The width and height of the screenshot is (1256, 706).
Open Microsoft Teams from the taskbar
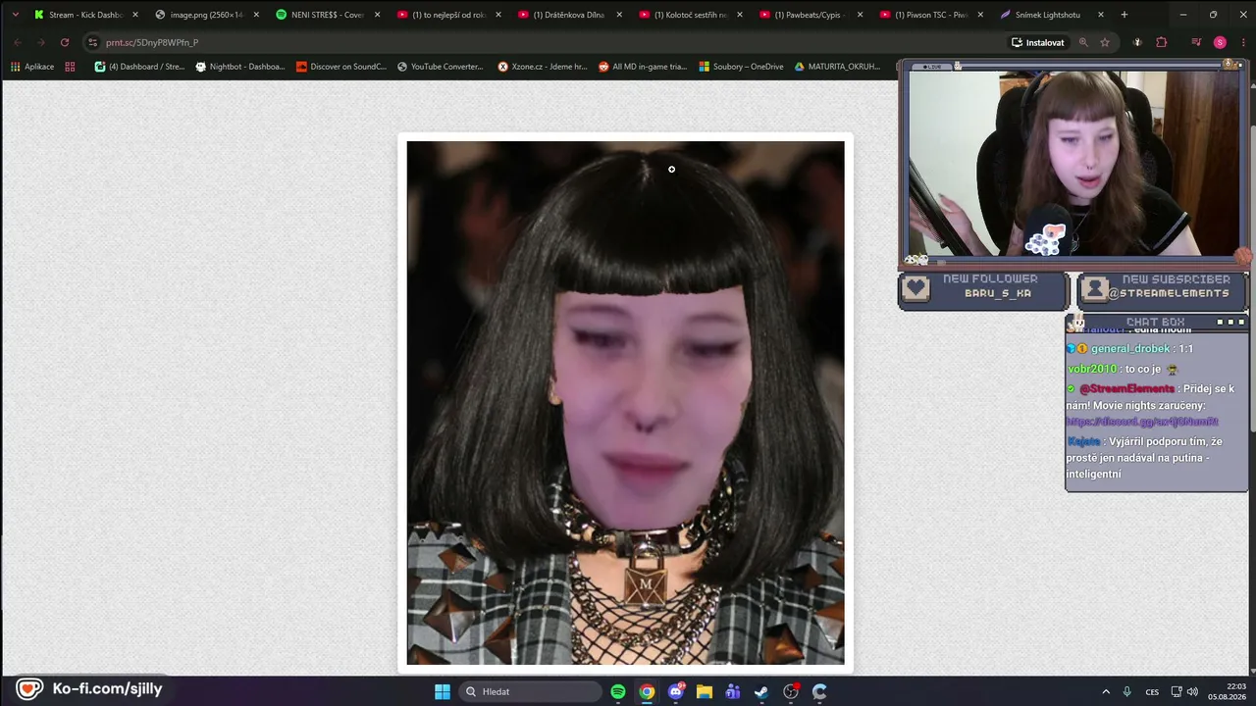(x=733, y=691)
